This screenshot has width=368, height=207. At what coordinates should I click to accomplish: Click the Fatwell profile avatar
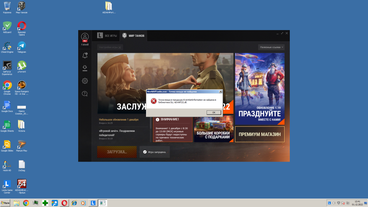tap(85, 37)
